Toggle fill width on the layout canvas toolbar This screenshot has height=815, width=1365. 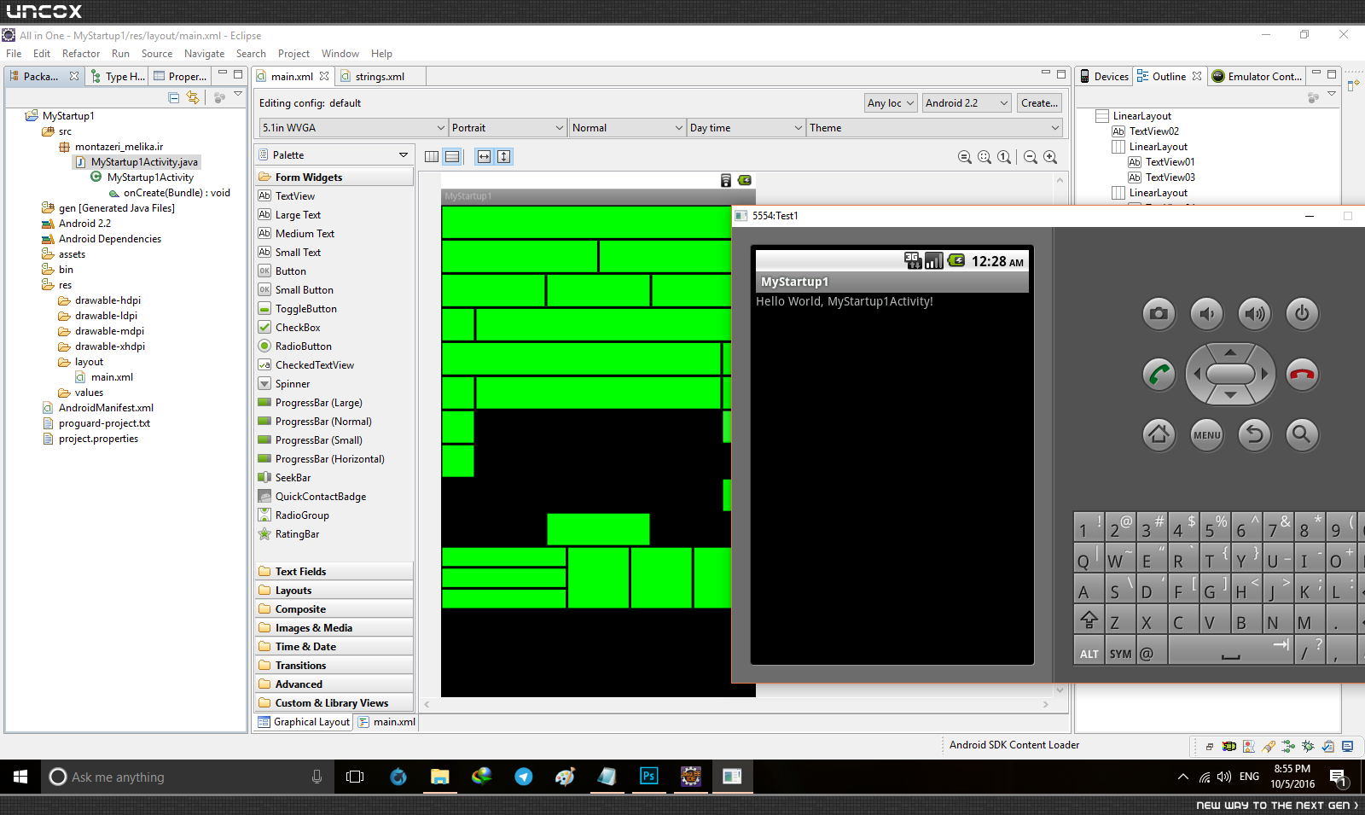pyautogui.click(x=485, y=157)
